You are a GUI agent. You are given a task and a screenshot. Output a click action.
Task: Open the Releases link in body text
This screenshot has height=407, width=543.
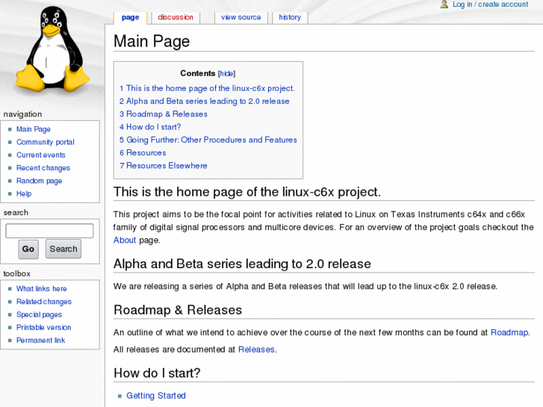[256, 349]
